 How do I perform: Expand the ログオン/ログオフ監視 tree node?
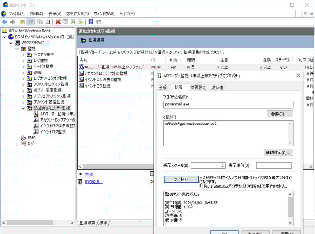pyautogui.click(x=23, y=78)
